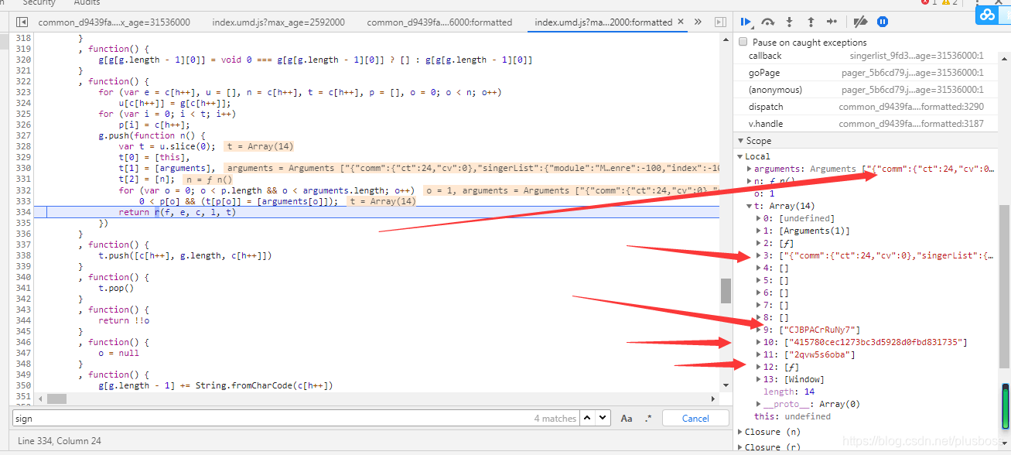Expand the n function variable
The height and width of the screenshot is (455, 1011).
748,181
